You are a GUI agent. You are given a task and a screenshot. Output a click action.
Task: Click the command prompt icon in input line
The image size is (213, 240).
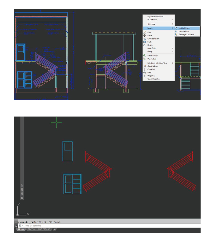coord(20,226)
